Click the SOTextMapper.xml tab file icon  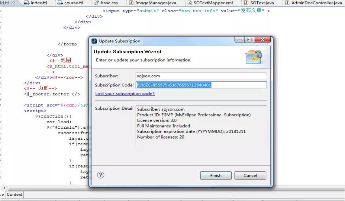pyautogui.click(x=189, y=3)
